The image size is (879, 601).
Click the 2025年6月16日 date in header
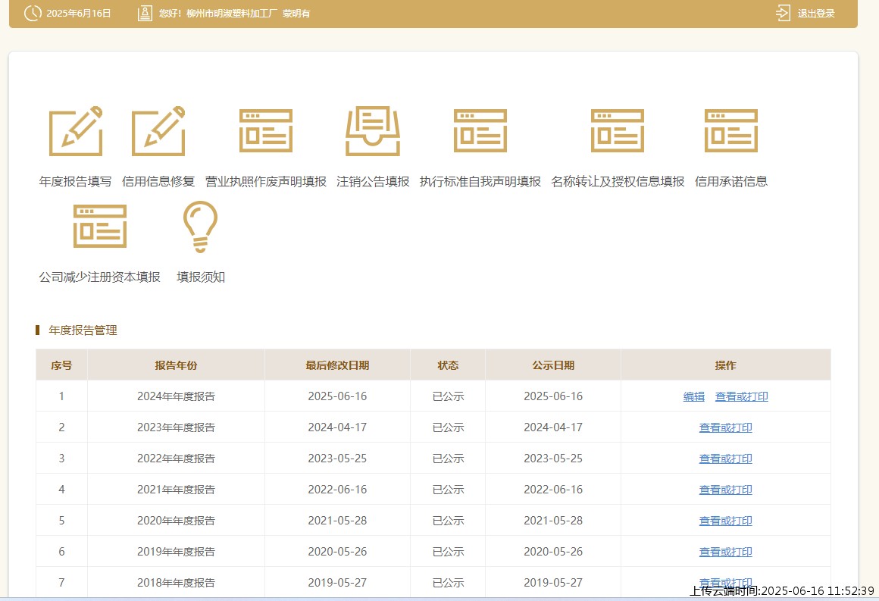point(79,14)
